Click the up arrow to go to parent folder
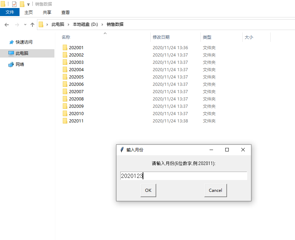295x240 pixels. click(32, 24)
